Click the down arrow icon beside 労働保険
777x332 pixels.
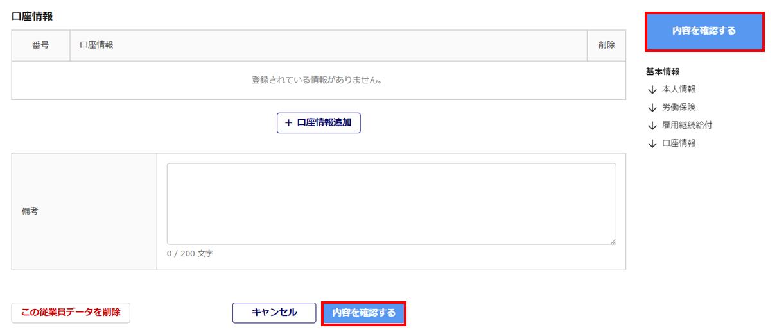[x=652, y=108]
